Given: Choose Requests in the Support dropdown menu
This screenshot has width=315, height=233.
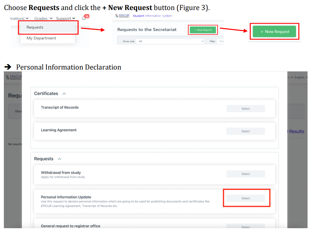Looking at the screenshot, I should [35, 27].
